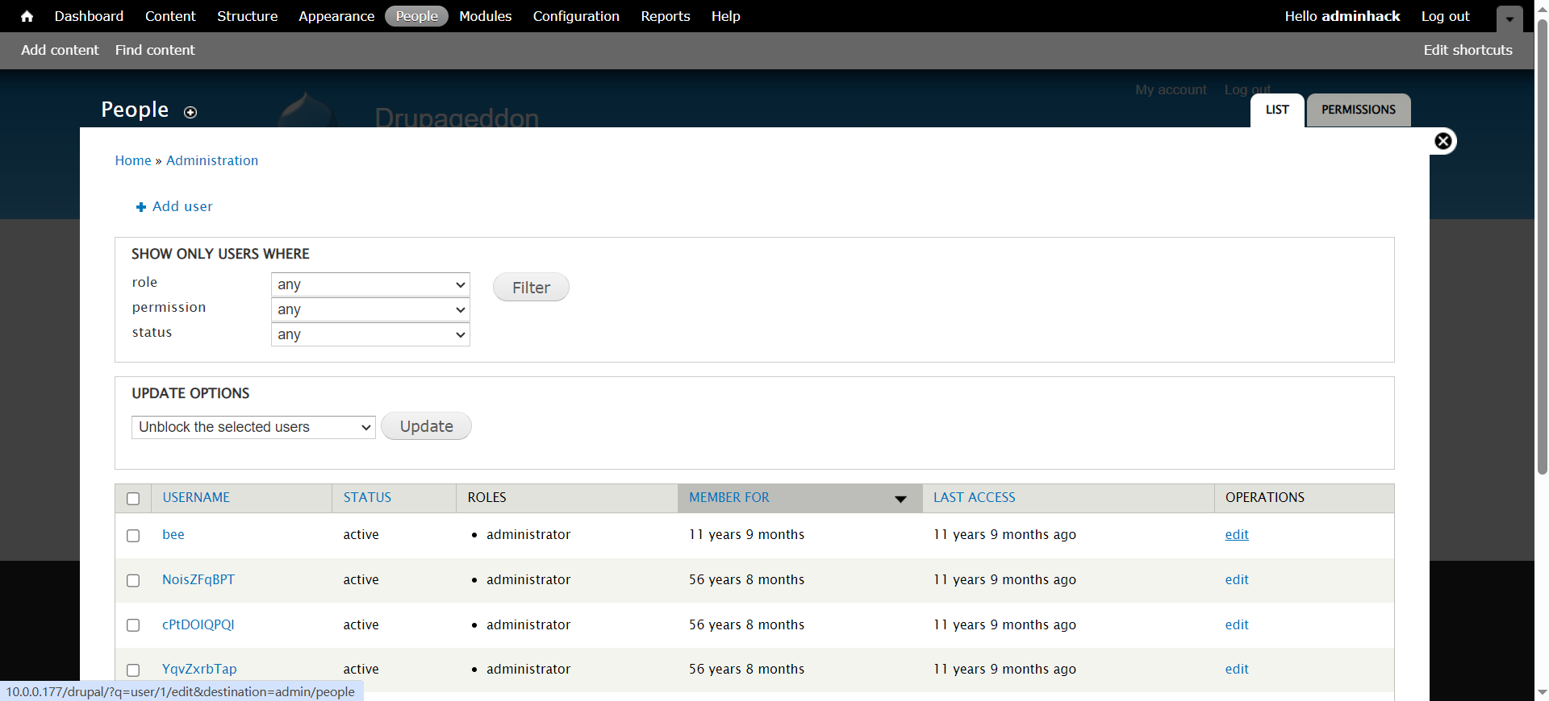This screenshot has width=1549, height=701.
Task: Click the Member For sort arrow icon
Action: (x=901, y=499)
